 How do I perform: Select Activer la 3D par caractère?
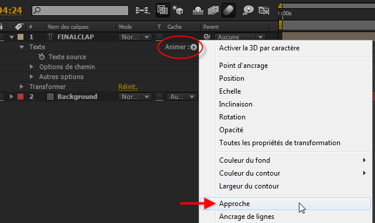click(259, 48)
